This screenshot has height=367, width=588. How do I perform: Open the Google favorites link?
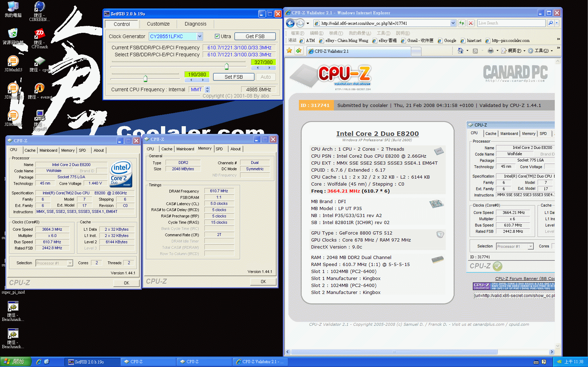coord(447,41)
